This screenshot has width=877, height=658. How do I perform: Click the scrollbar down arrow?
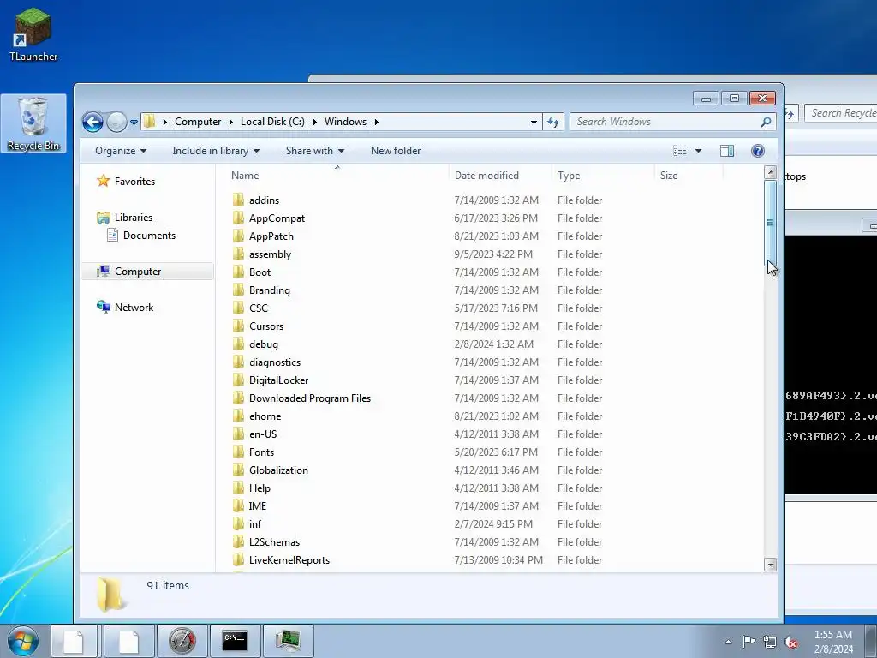click(x=770, y=565)
